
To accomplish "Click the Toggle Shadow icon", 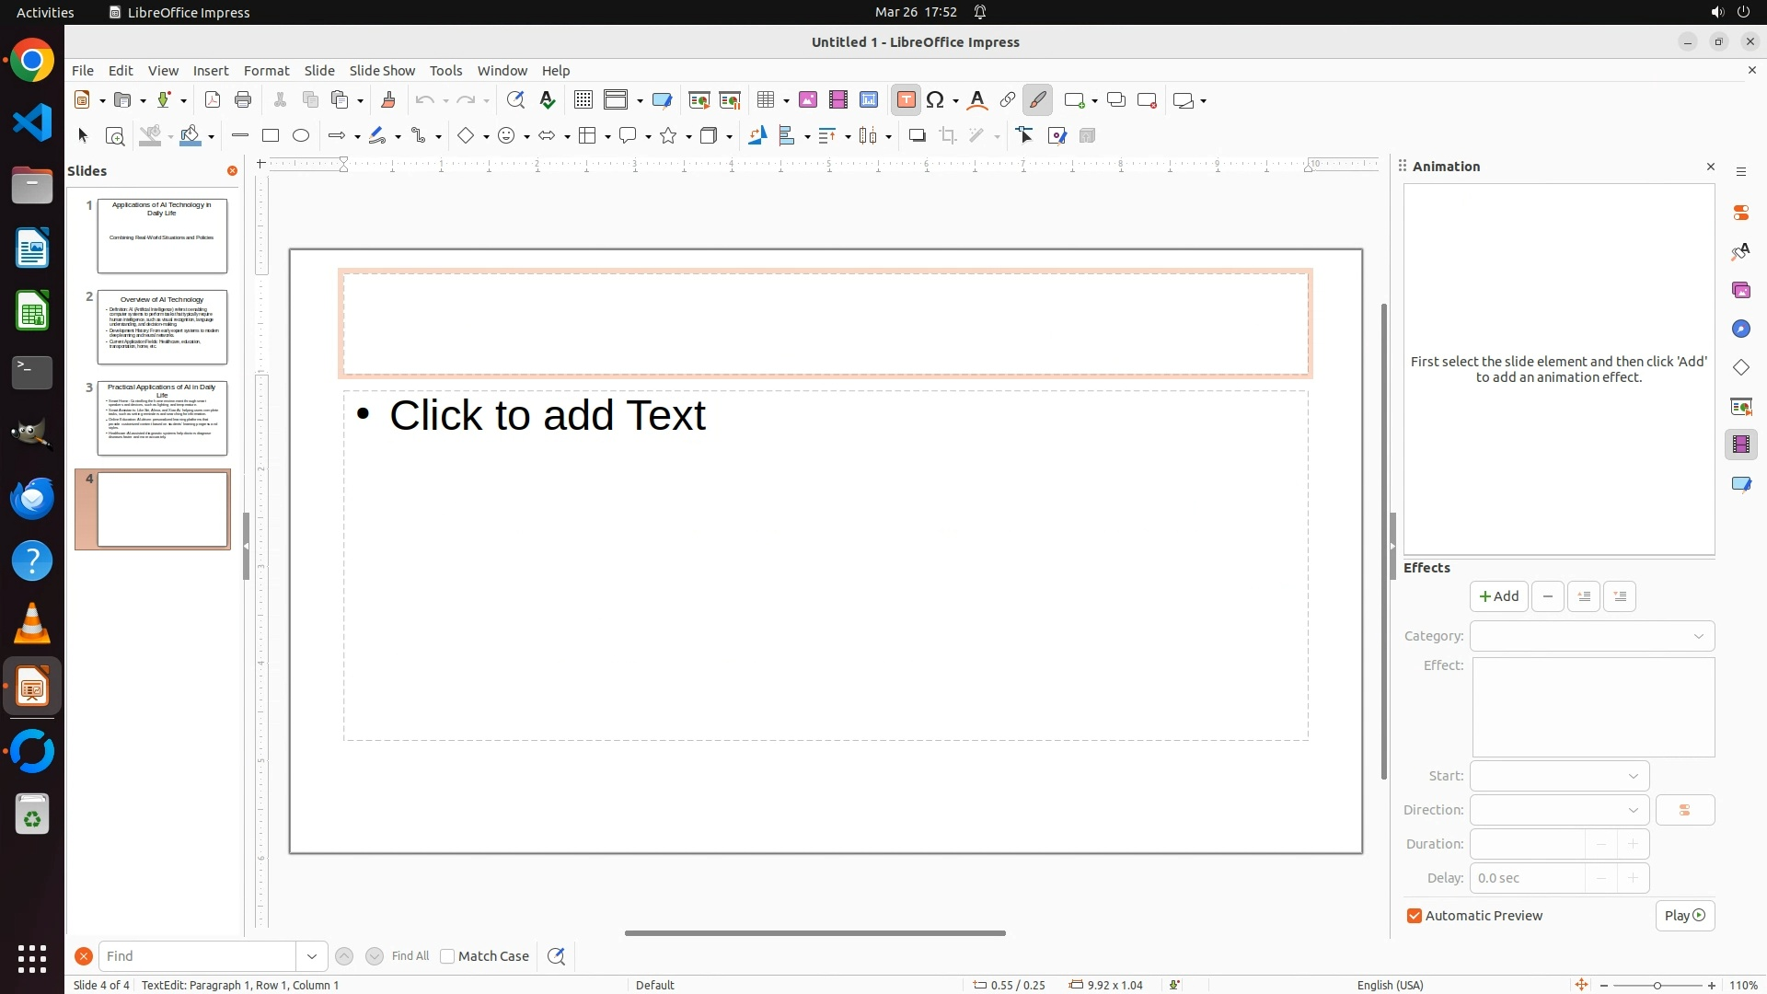I will coord(917,136).
